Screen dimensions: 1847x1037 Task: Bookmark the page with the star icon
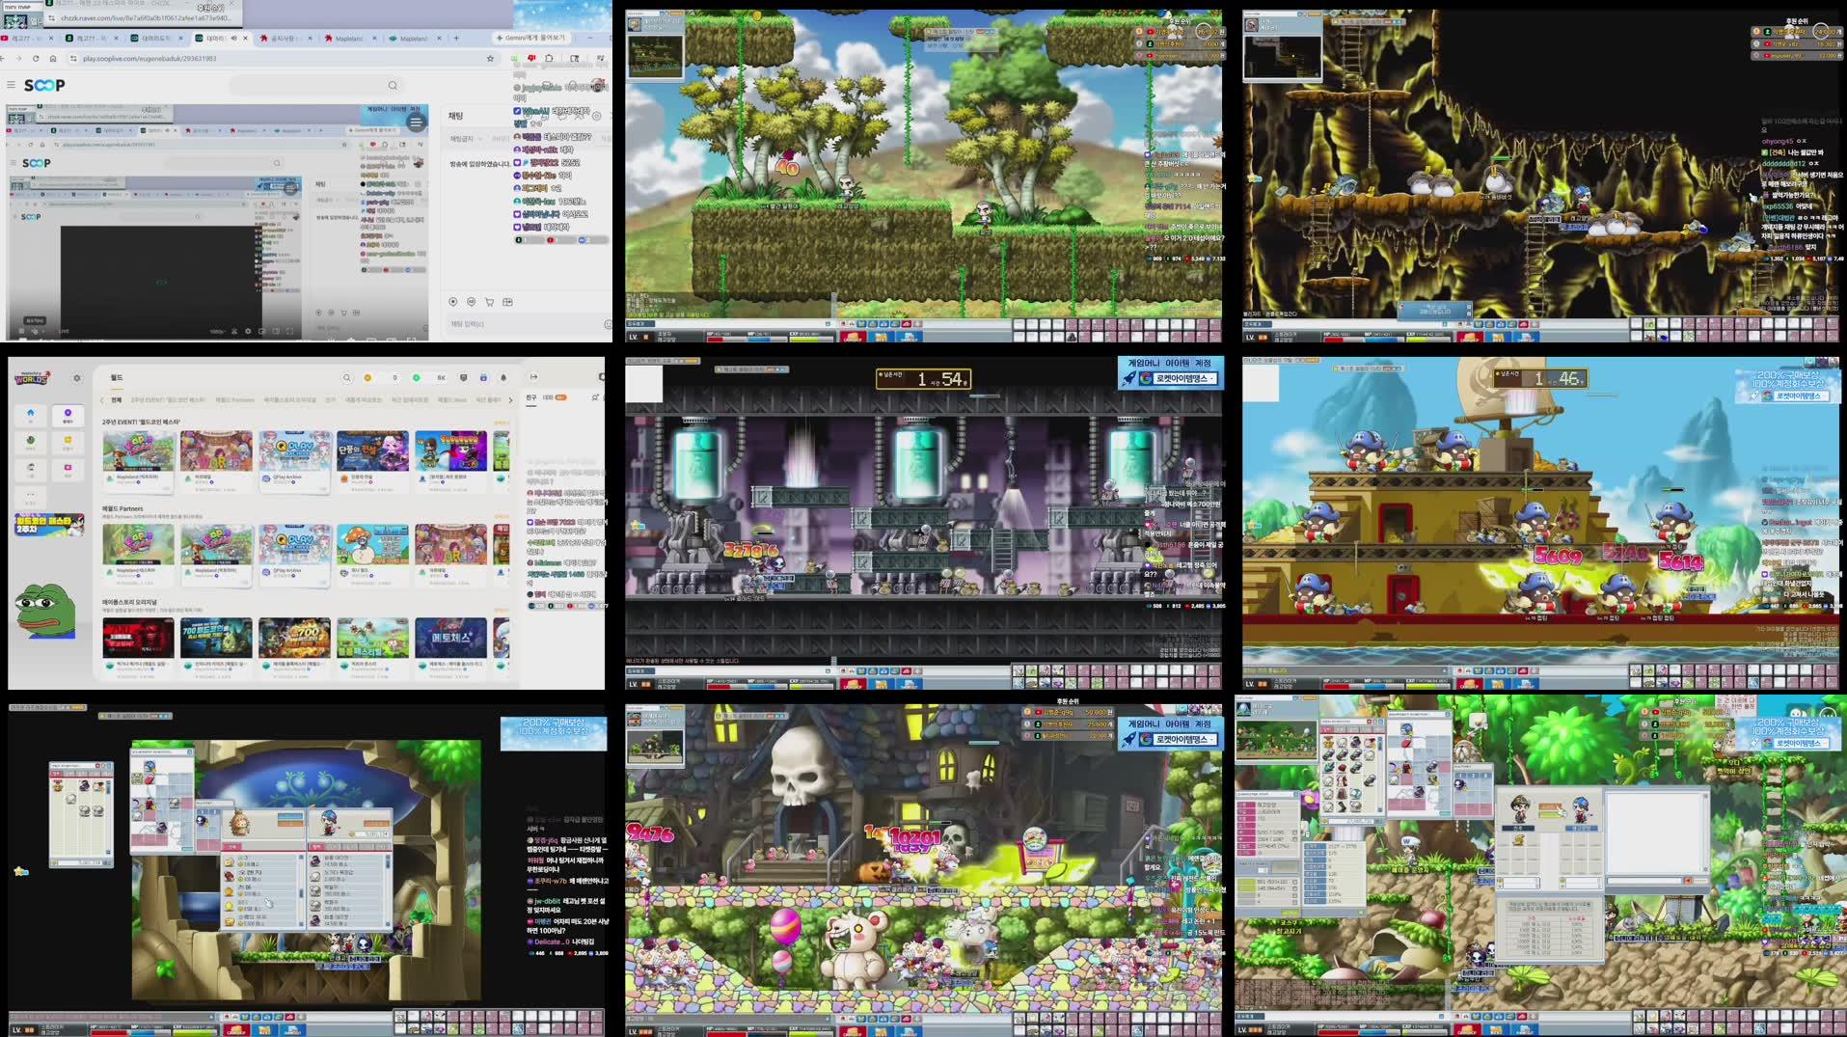[490, 58]
